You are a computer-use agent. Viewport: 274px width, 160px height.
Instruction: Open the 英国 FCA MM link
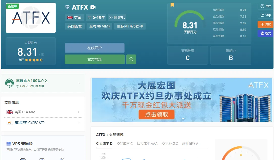click(25, 112)
